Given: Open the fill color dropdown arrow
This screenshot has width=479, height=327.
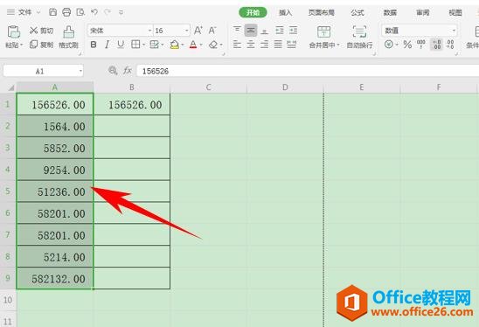Looking at the screenshot, I should [x=183, y=45].
